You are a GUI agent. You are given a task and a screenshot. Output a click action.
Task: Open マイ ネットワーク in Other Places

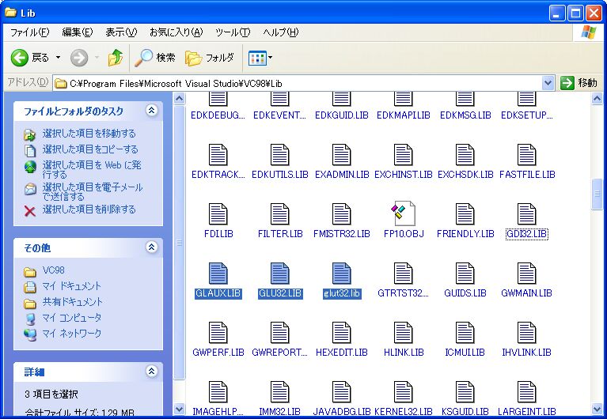(x=71, y=334)
